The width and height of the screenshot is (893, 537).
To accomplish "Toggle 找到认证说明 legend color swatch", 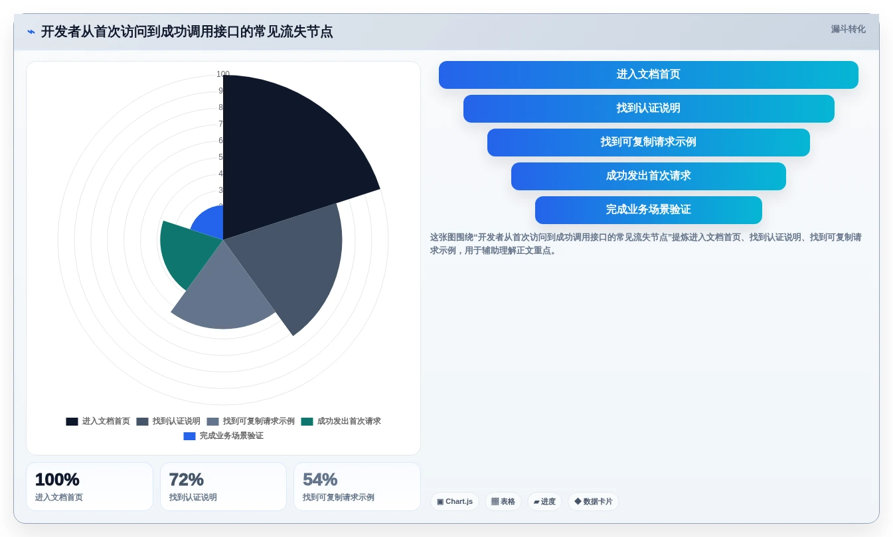I will tap(142, 422).
